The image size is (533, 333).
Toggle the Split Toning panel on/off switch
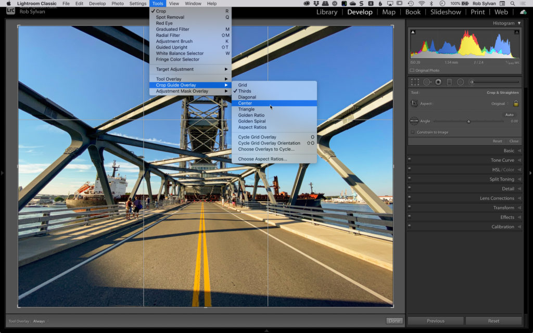[409, 178]
